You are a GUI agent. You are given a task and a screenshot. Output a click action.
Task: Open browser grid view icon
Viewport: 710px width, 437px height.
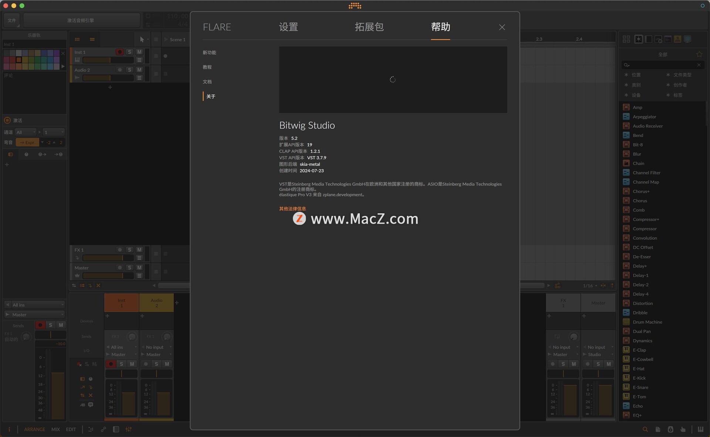[626, 39]
